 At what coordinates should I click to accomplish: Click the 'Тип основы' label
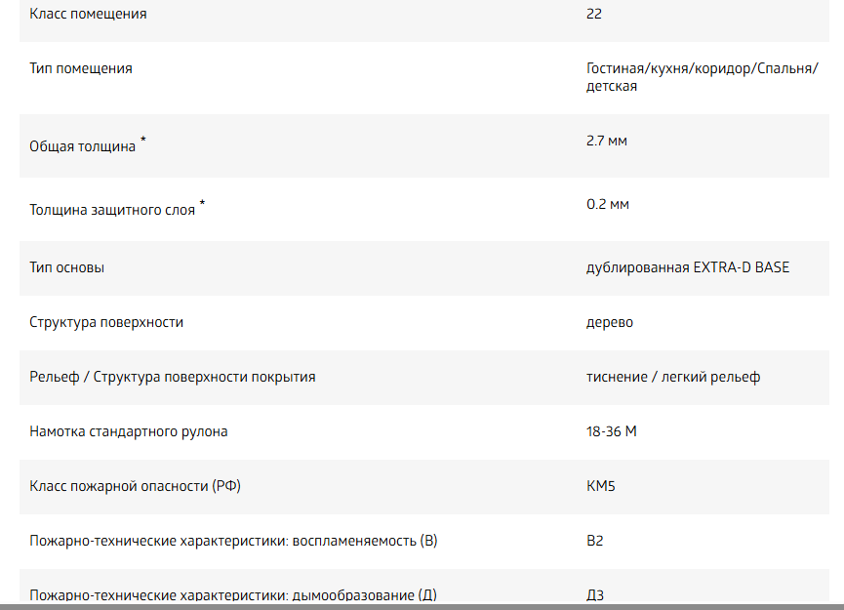pyautogui.click(x=66, y=267)
